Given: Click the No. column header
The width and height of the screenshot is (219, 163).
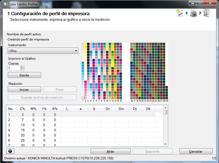Looking at the screenshot, I should [x=12, y=109].
